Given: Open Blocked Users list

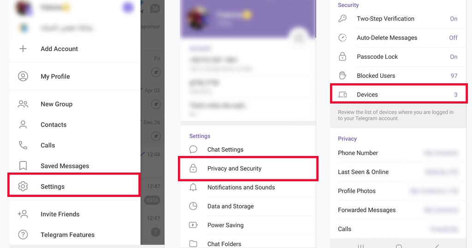Looking at the screenshot, I should pos(398,75).
